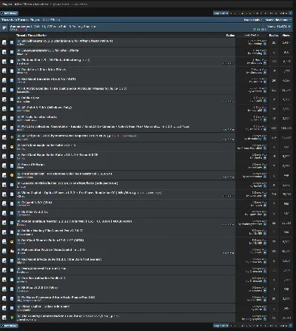
Task: Go to last post in AE: Paint & Stick thread
Action: click(265, 110)
